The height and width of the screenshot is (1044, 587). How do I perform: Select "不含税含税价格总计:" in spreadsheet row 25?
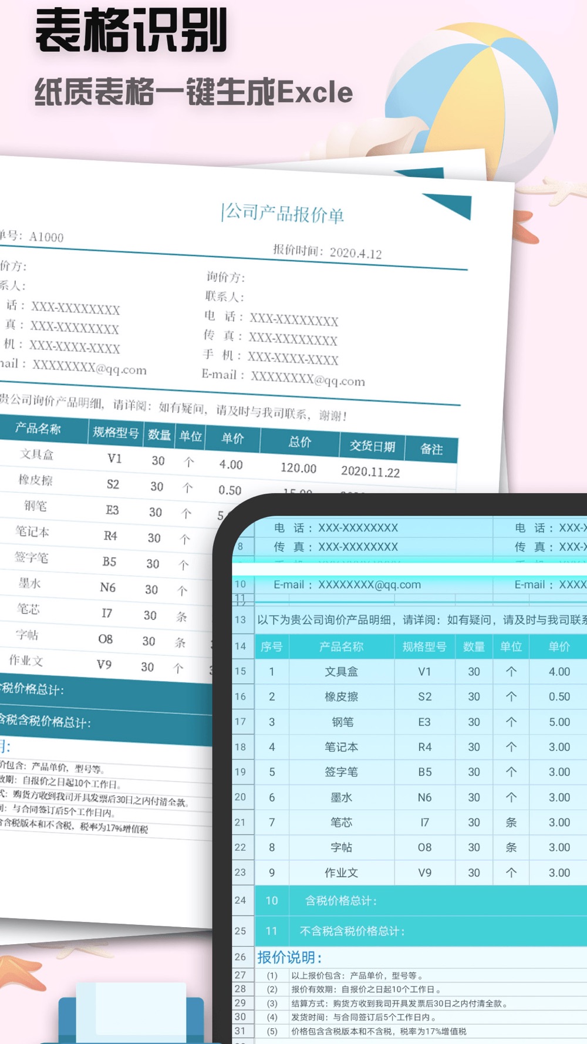pyautogui.click(x=352, y=931)
